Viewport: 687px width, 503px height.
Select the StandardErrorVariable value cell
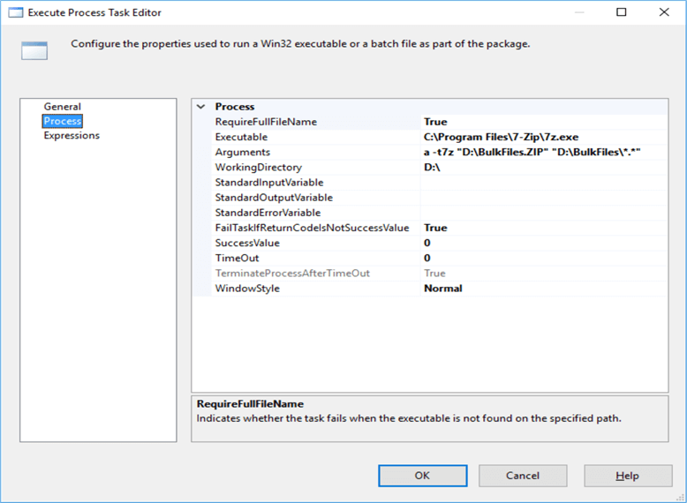click(x=543, y=213)
